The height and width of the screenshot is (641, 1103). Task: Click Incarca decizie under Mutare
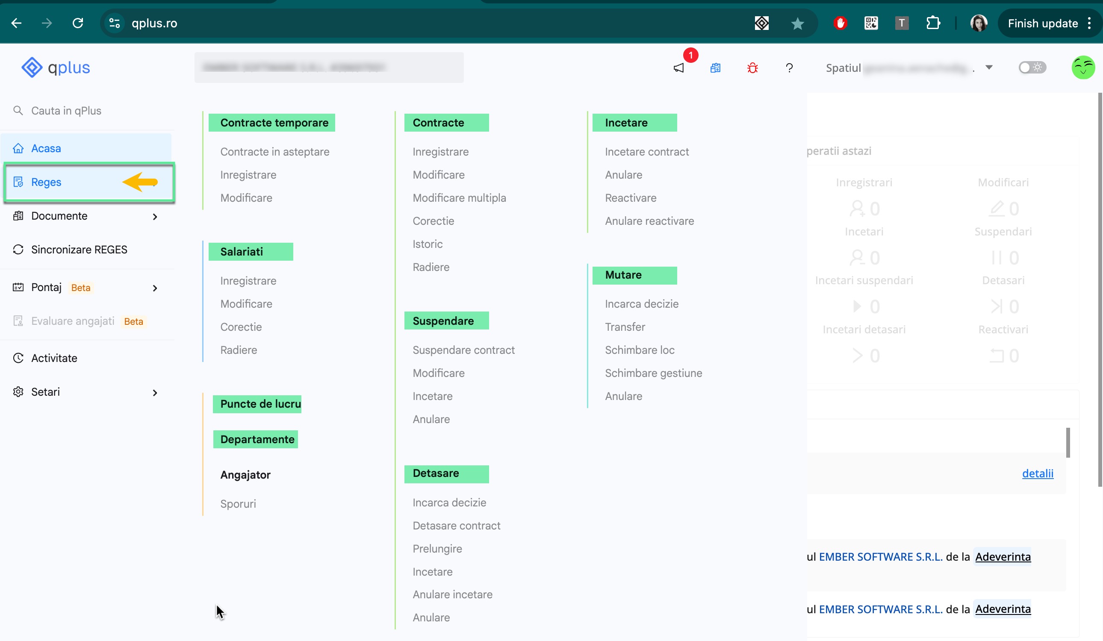coord(642,304)
